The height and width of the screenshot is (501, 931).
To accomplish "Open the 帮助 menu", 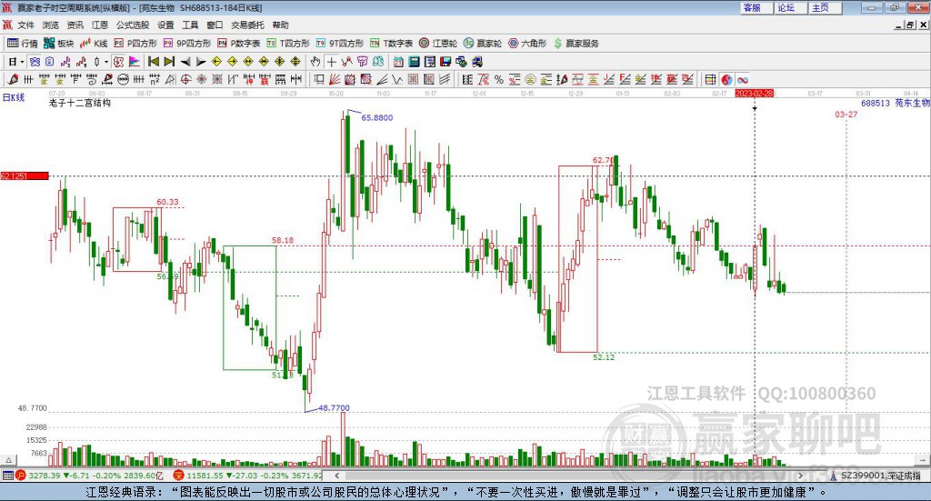I will pyautogui.click(x=280, y=25).
